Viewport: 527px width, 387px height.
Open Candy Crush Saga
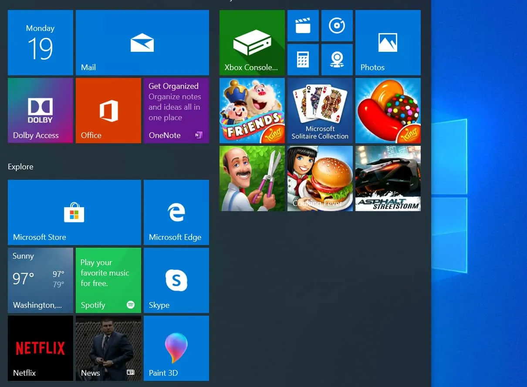388,110
